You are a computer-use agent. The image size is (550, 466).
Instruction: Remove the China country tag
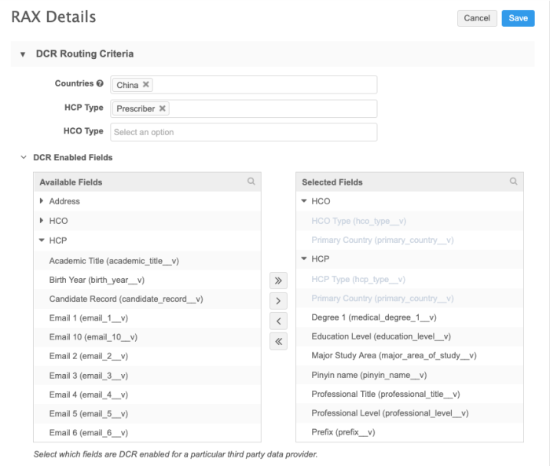[x=146, y=85]
